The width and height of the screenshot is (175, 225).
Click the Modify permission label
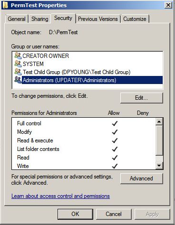click(24, 132)
